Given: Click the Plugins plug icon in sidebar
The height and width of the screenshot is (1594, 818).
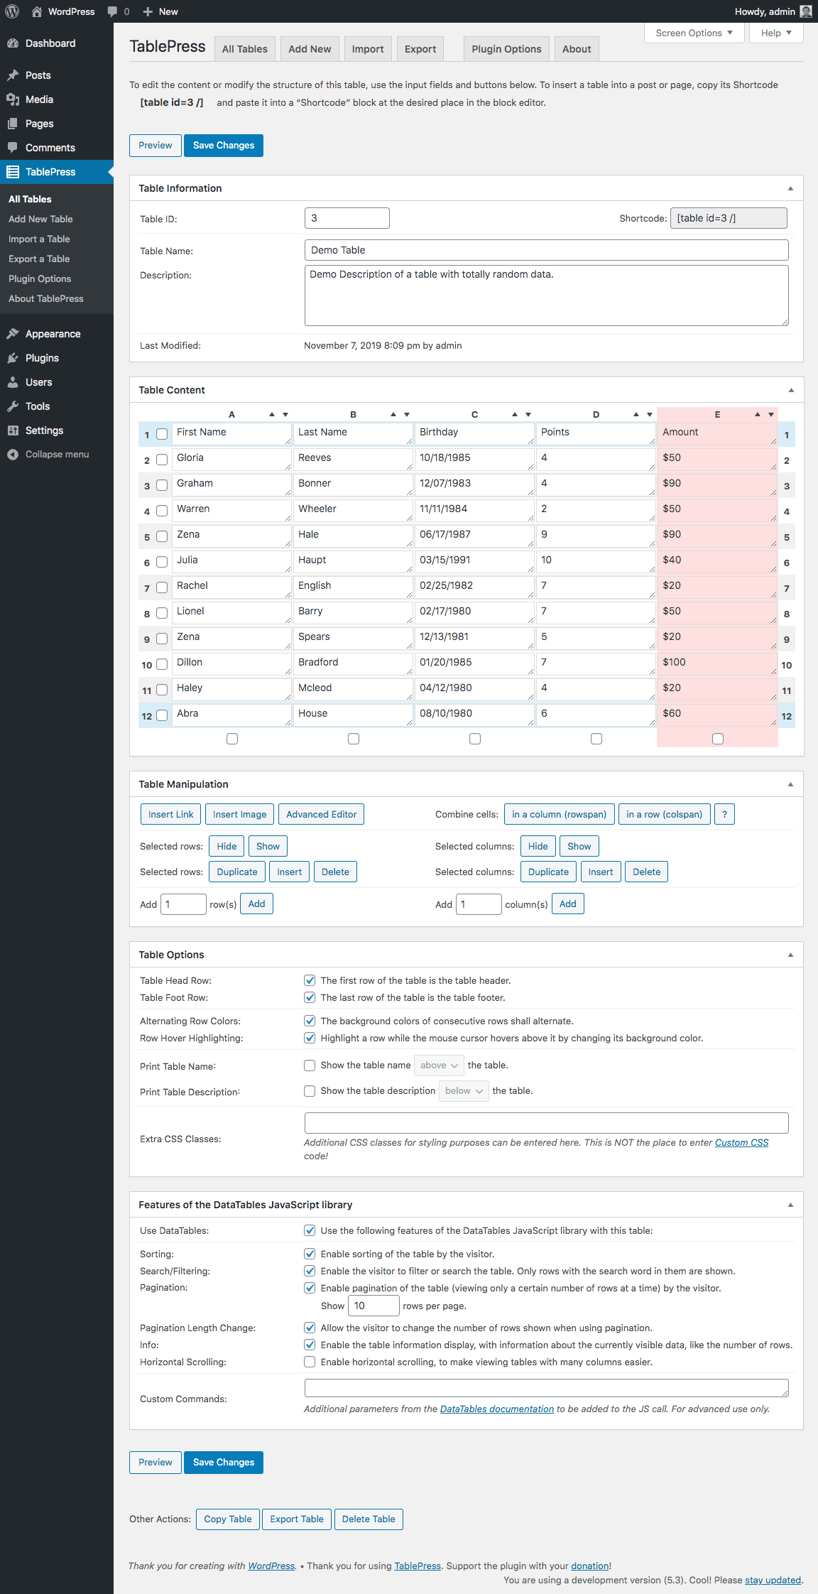Looking at the screenshot, I should [13, 358].
